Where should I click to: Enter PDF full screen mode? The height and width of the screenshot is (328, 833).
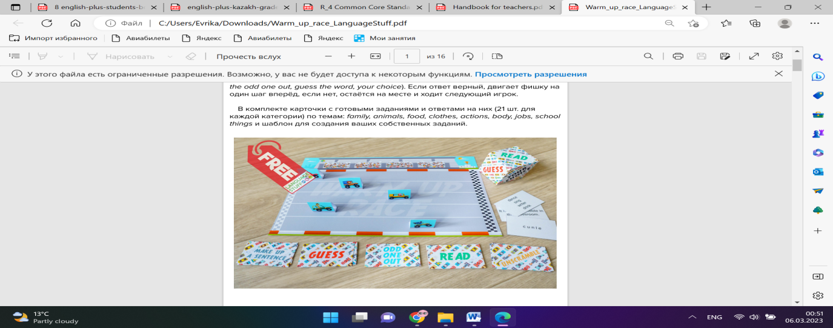click(754, 56)
